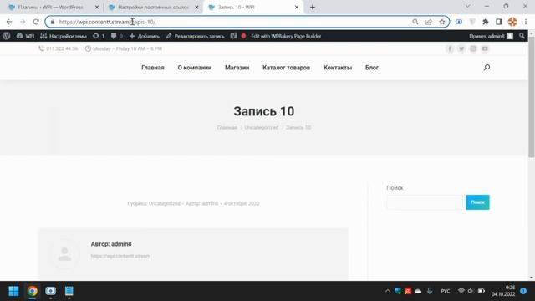This screenshot has width=535, height=301.
Task: Visit the Twitter social icon
Action: coord(461,48)
